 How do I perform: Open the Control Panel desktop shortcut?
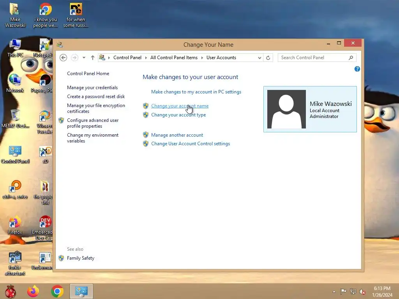click(15, 154)
